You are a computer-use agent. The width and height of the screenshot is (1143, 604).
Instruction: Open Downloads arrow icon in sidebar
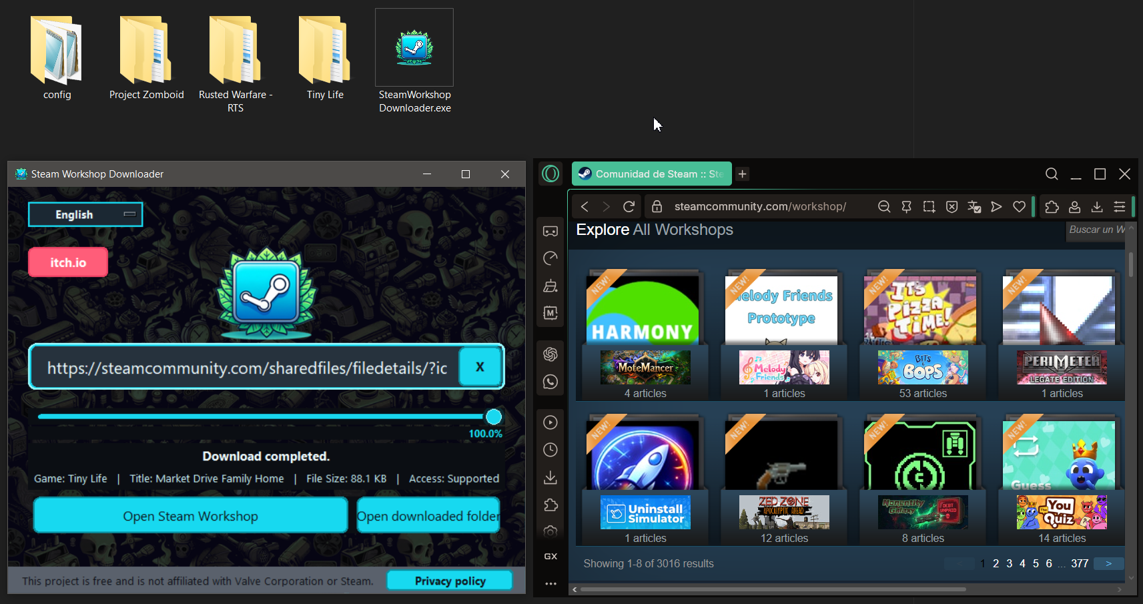coord(550,477)
